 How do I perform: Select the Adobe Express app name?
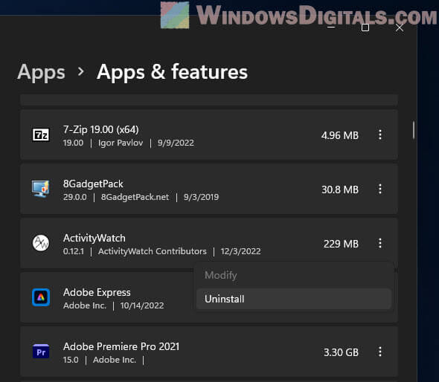pyautogui.click(x=97, y=293)
